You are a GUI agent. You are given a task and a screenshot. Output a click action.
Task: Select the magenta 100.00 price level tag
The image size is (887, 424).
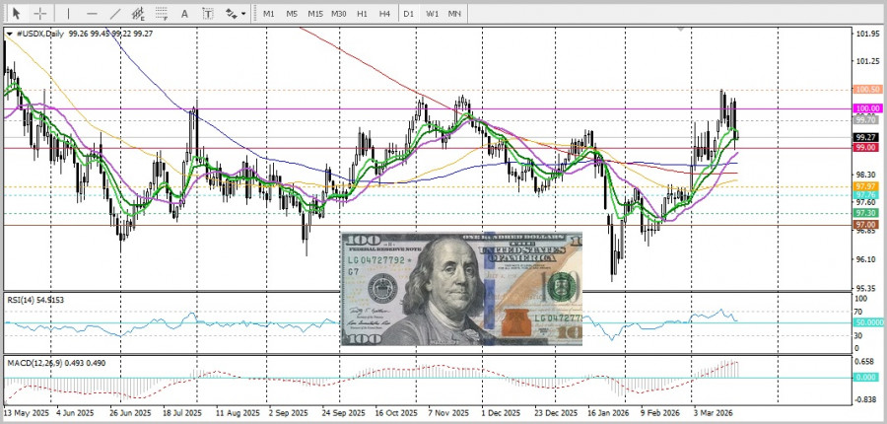tap(866, 108)
